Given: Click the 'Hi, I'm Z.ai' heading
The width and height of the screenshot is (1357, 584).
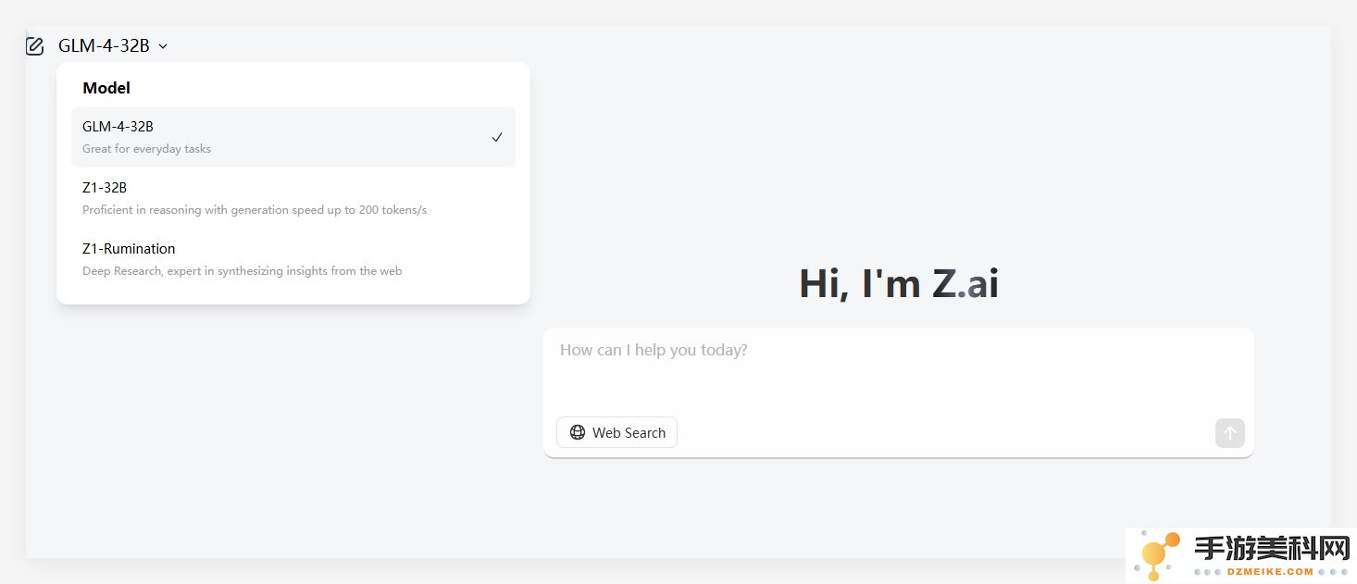Looking at the screenshot, I should (x=899, y=283).
